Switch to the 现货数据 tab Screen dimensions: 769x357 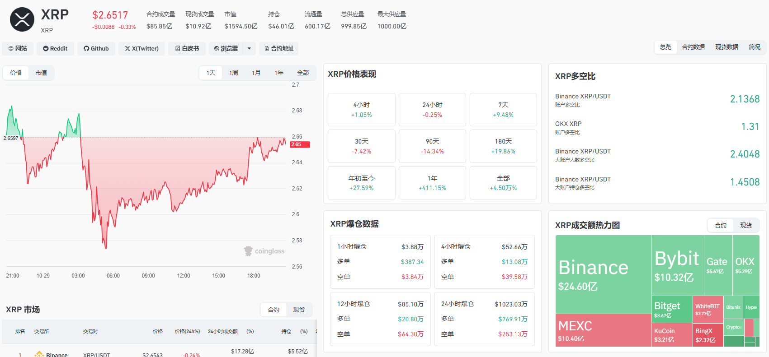[727, 47]
